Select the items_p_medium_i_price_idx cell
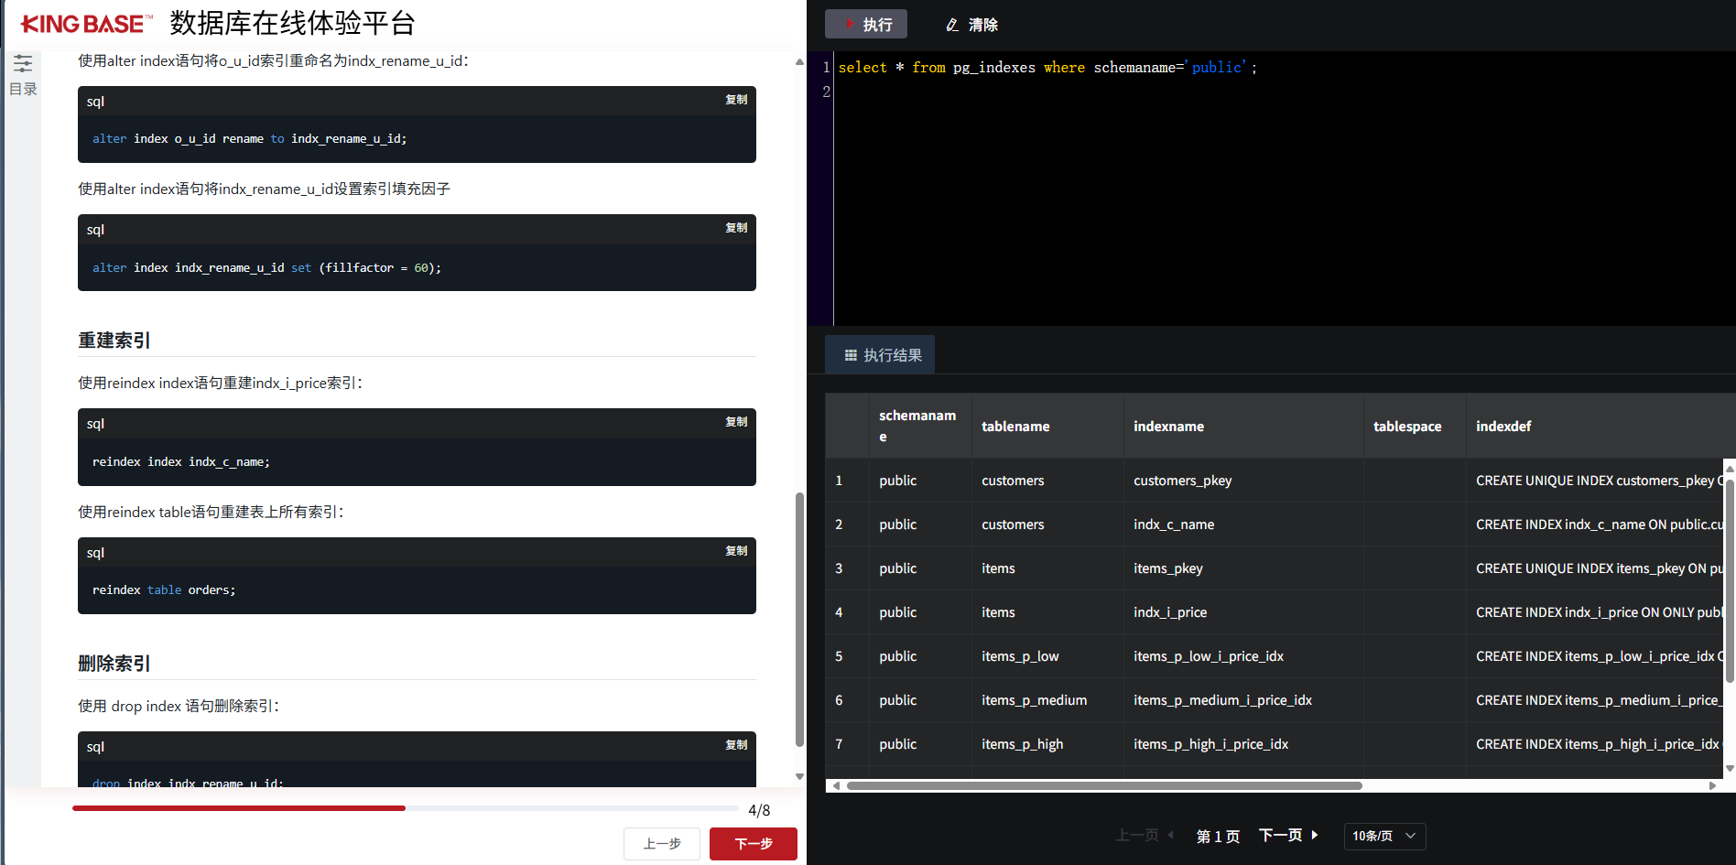 coord(1243,700)
